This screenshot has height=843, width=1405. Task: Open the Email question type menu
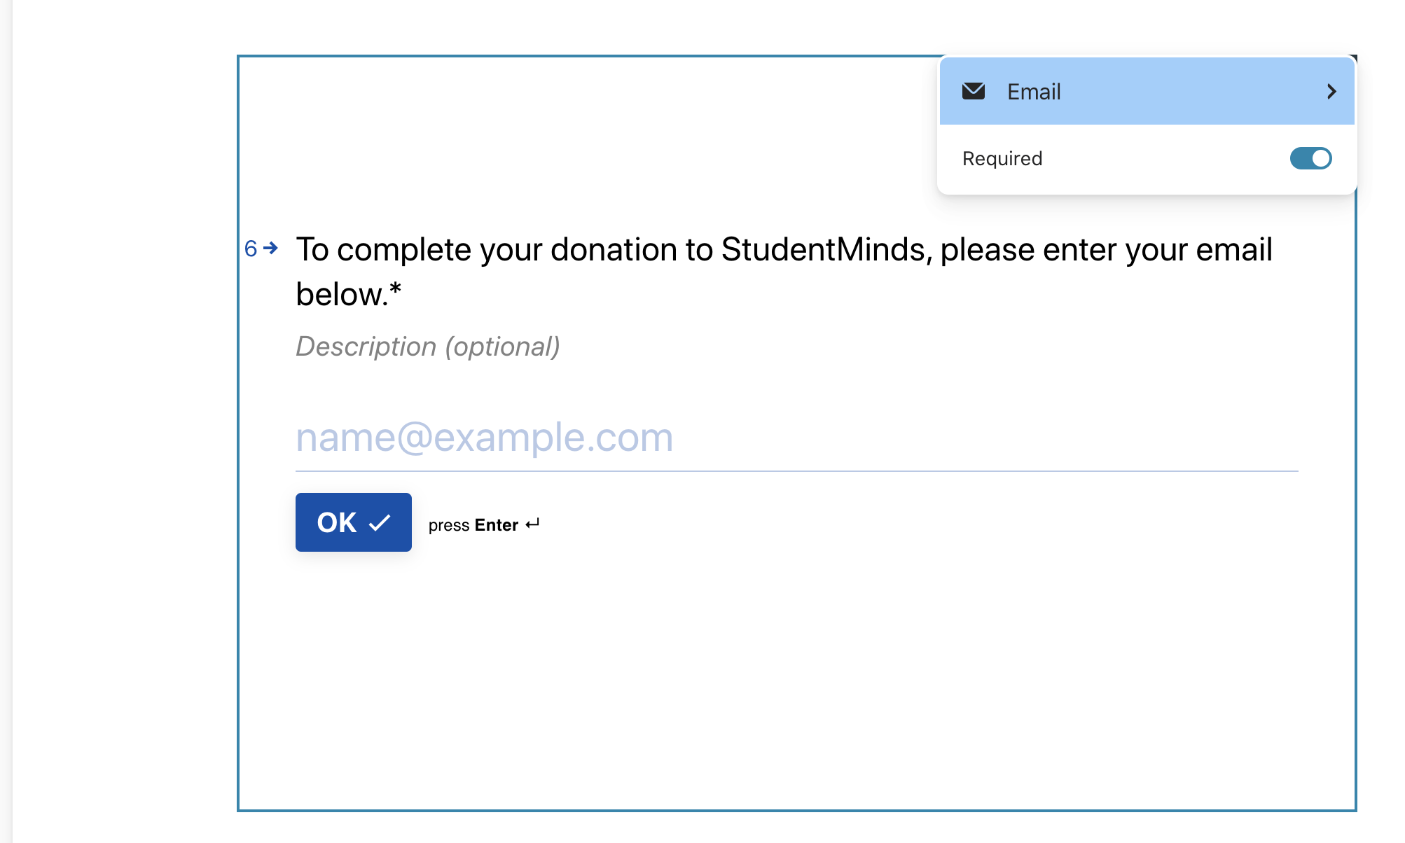point(1147,91)
